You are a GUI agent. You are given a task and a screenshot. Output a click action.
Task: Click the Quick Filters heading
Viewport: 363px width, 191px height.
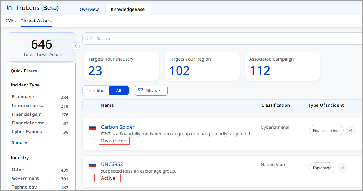coord(24,71)
